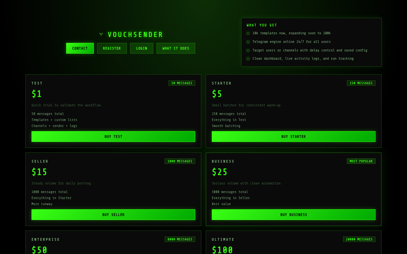Open the Contact page
Image resolution: width=407 pixels, height=254 pixels.
80,48
